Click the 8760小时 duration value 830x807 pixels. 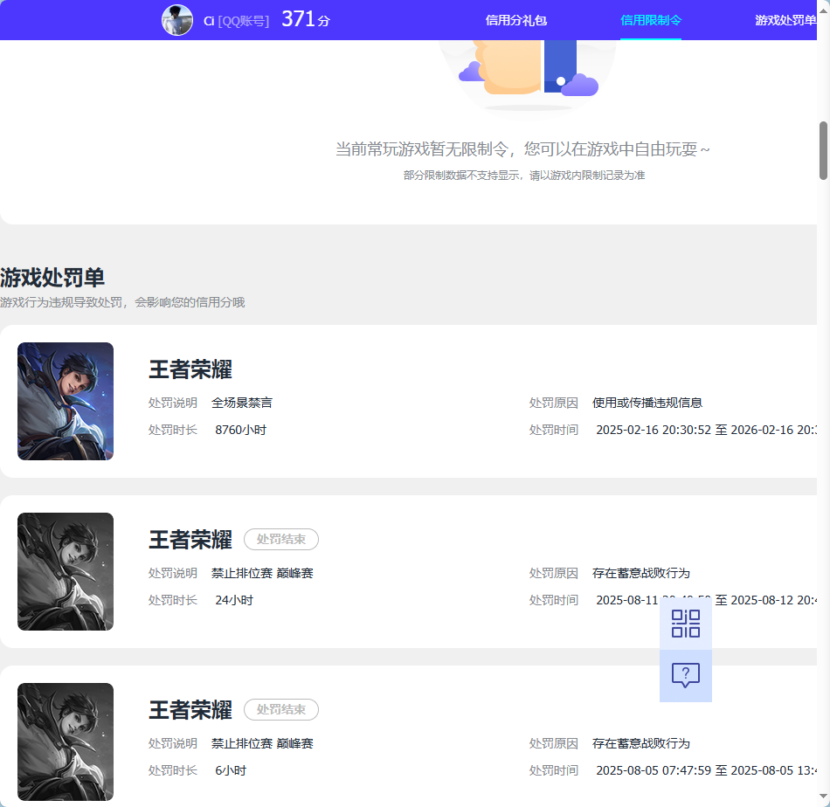241,430
